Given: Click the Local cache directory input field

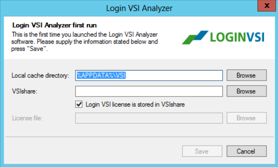Looking at the screenshot, I should coord(149,76).
